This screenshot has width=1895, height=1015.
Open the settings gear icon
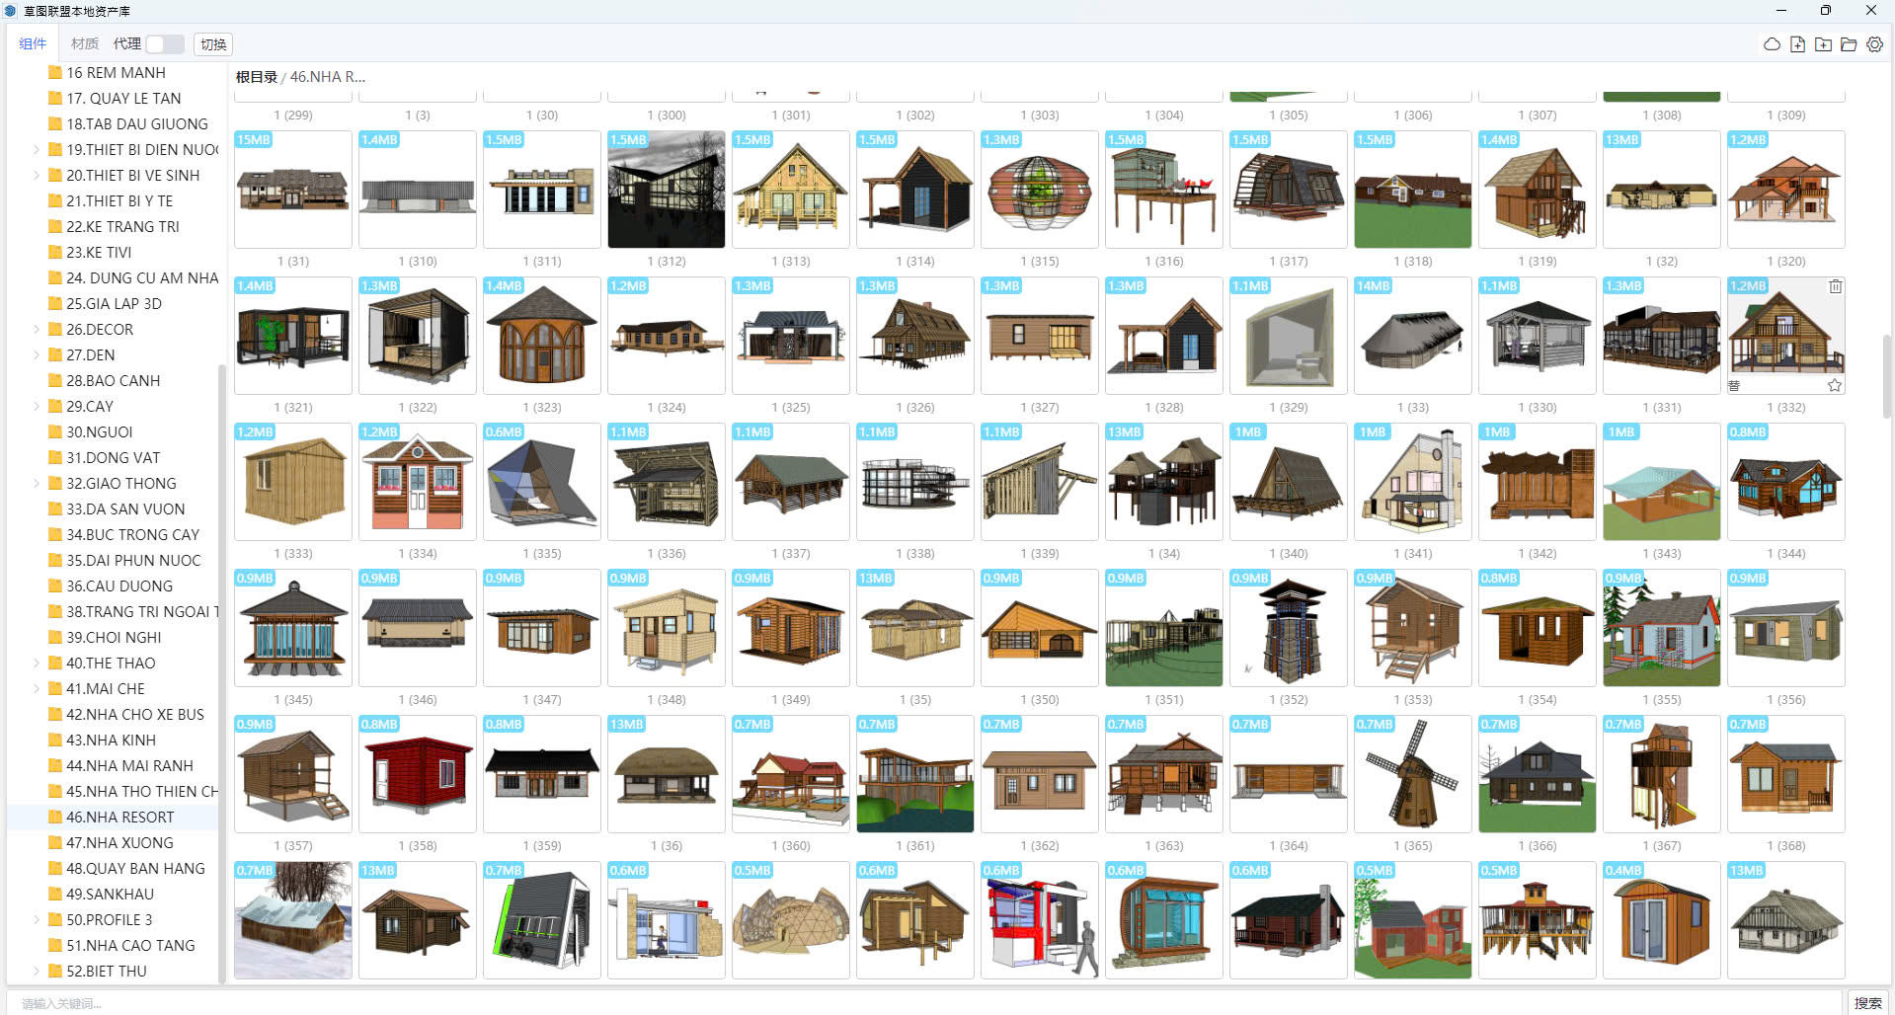(1874, 44)
